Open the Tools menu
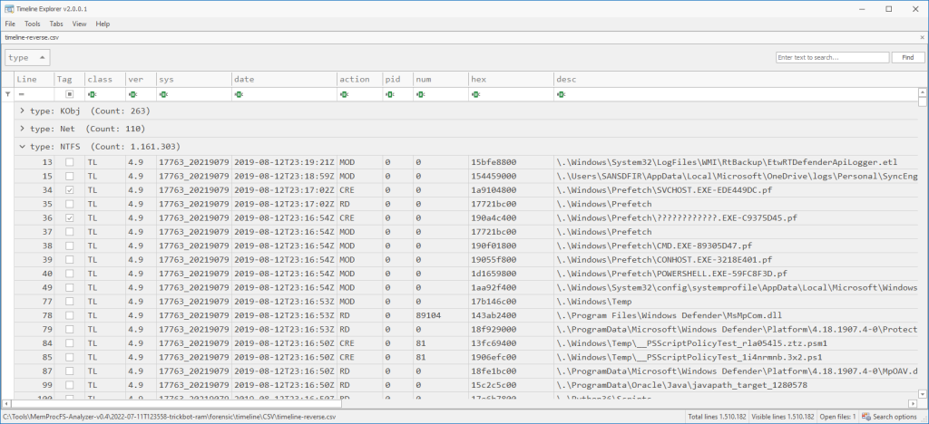929x424 pixels. pos(33,24)
